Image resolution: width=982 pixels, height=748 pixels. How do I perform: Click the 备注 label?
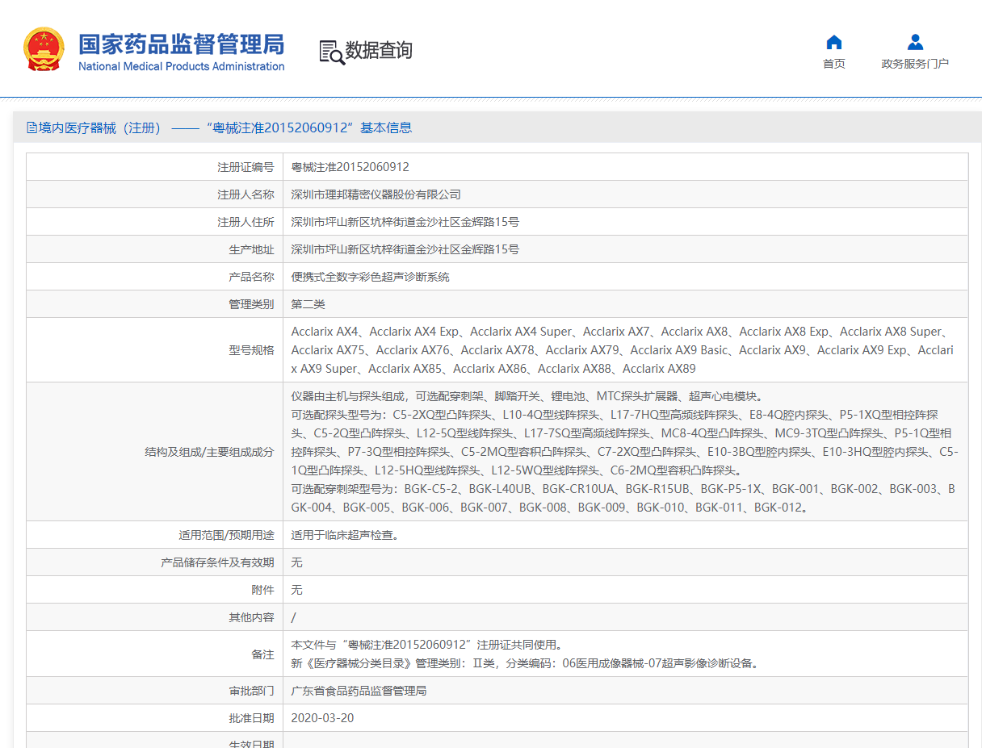[262, 654]
